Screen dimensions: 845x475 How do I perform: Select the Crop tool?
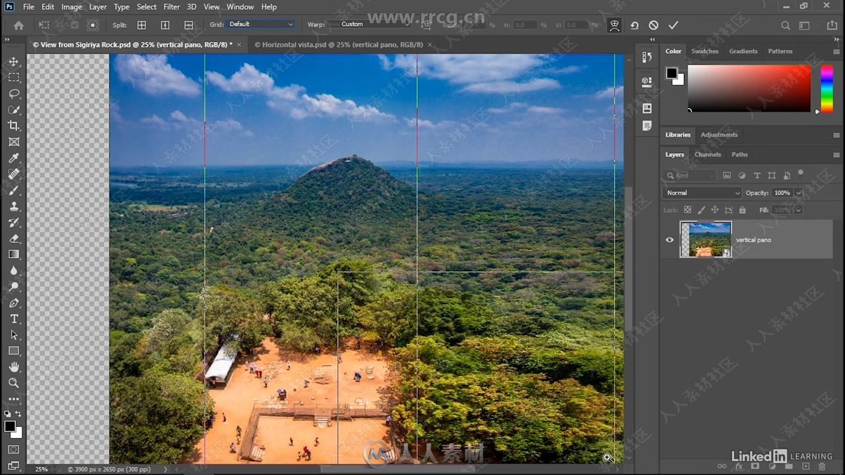13,125
